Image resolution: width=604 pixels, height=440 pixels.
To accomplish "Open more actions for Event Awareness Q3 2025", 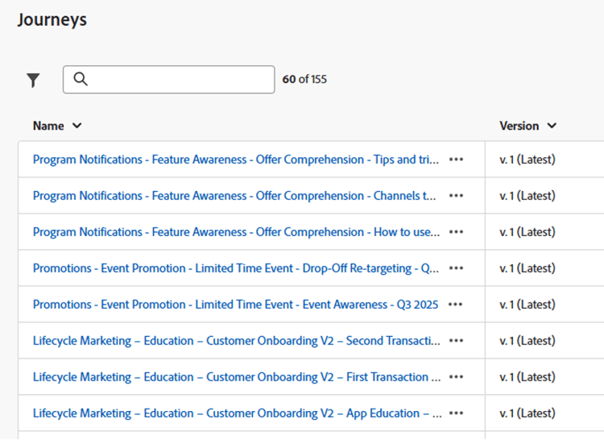I will point(457,305).
